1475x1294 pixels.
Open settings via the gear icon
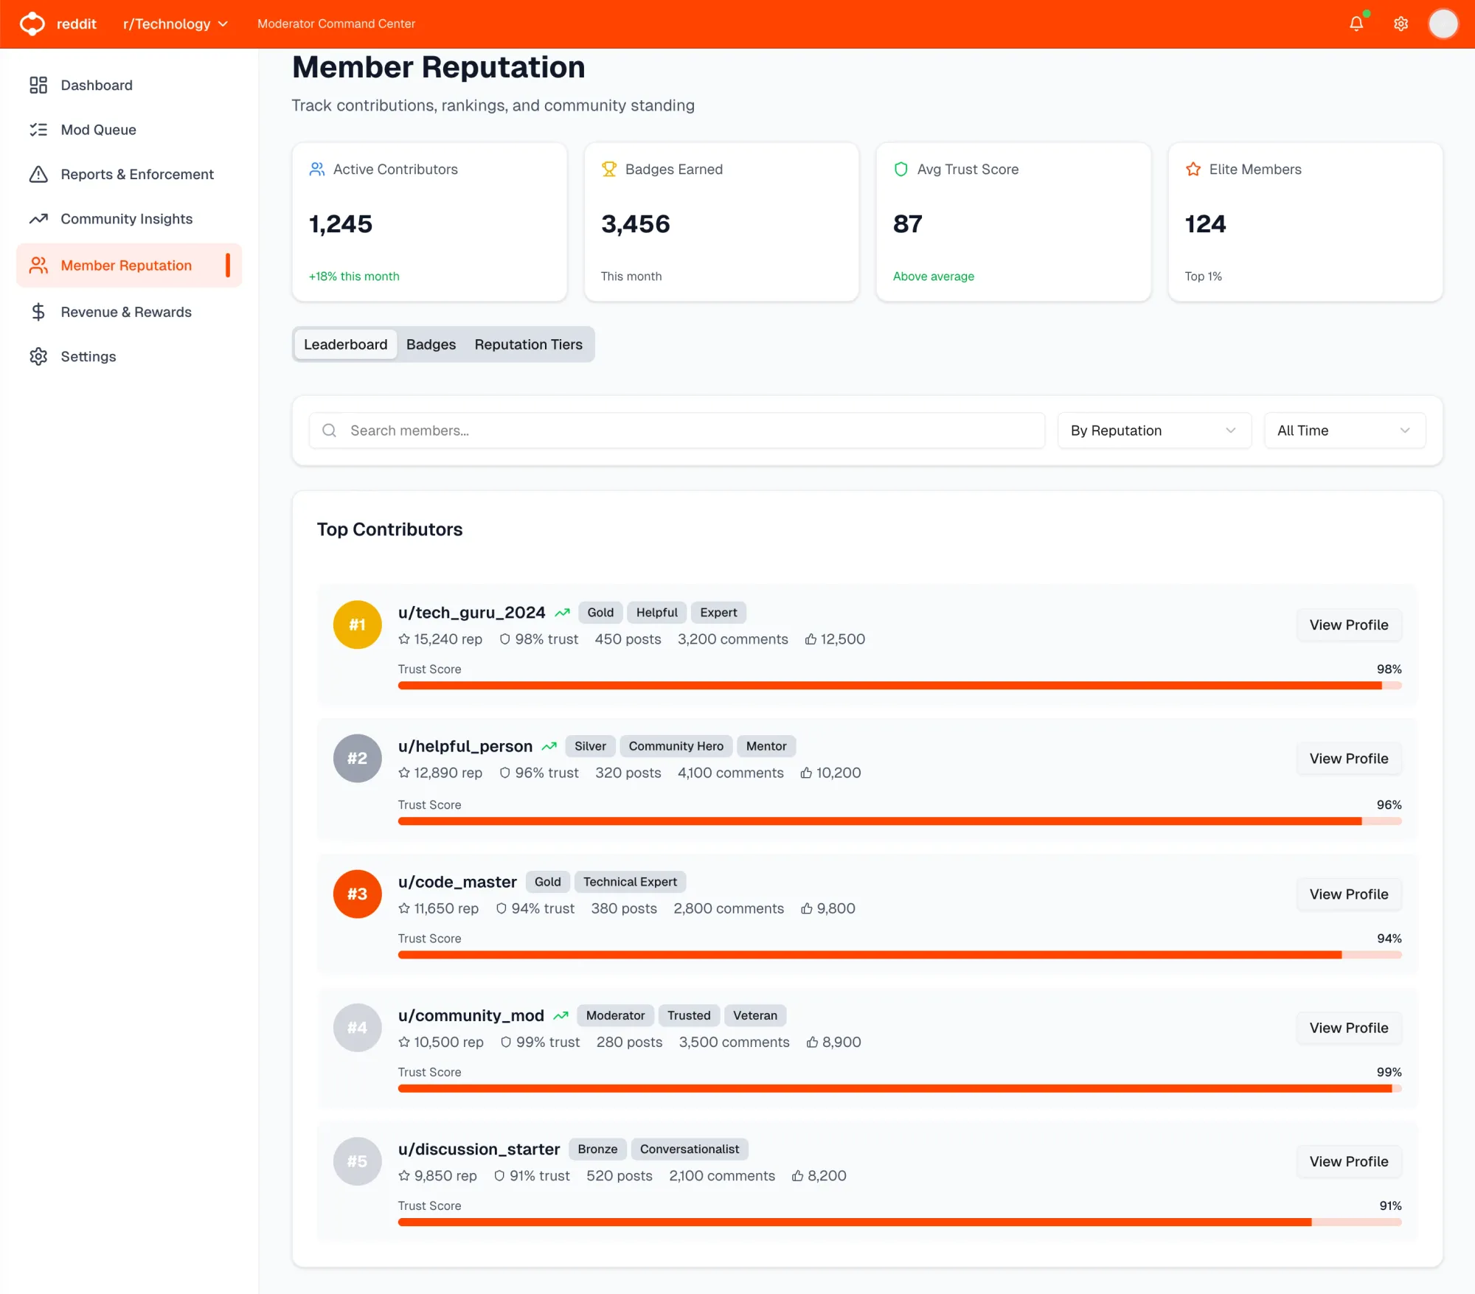pos(1400,24)
